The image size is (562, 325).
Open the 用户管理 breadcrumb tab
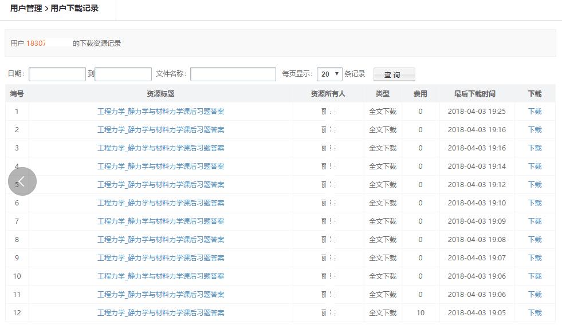point(26,8)
